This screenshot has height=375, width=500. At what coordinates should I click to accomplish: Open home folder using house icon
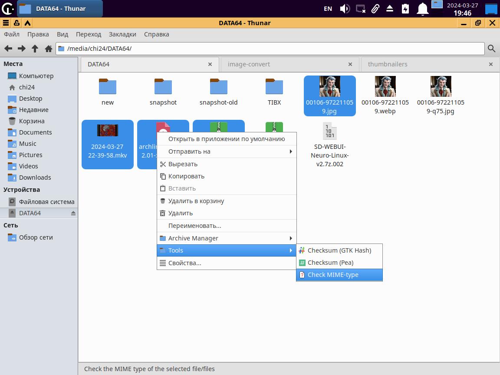tap(49, 49)
